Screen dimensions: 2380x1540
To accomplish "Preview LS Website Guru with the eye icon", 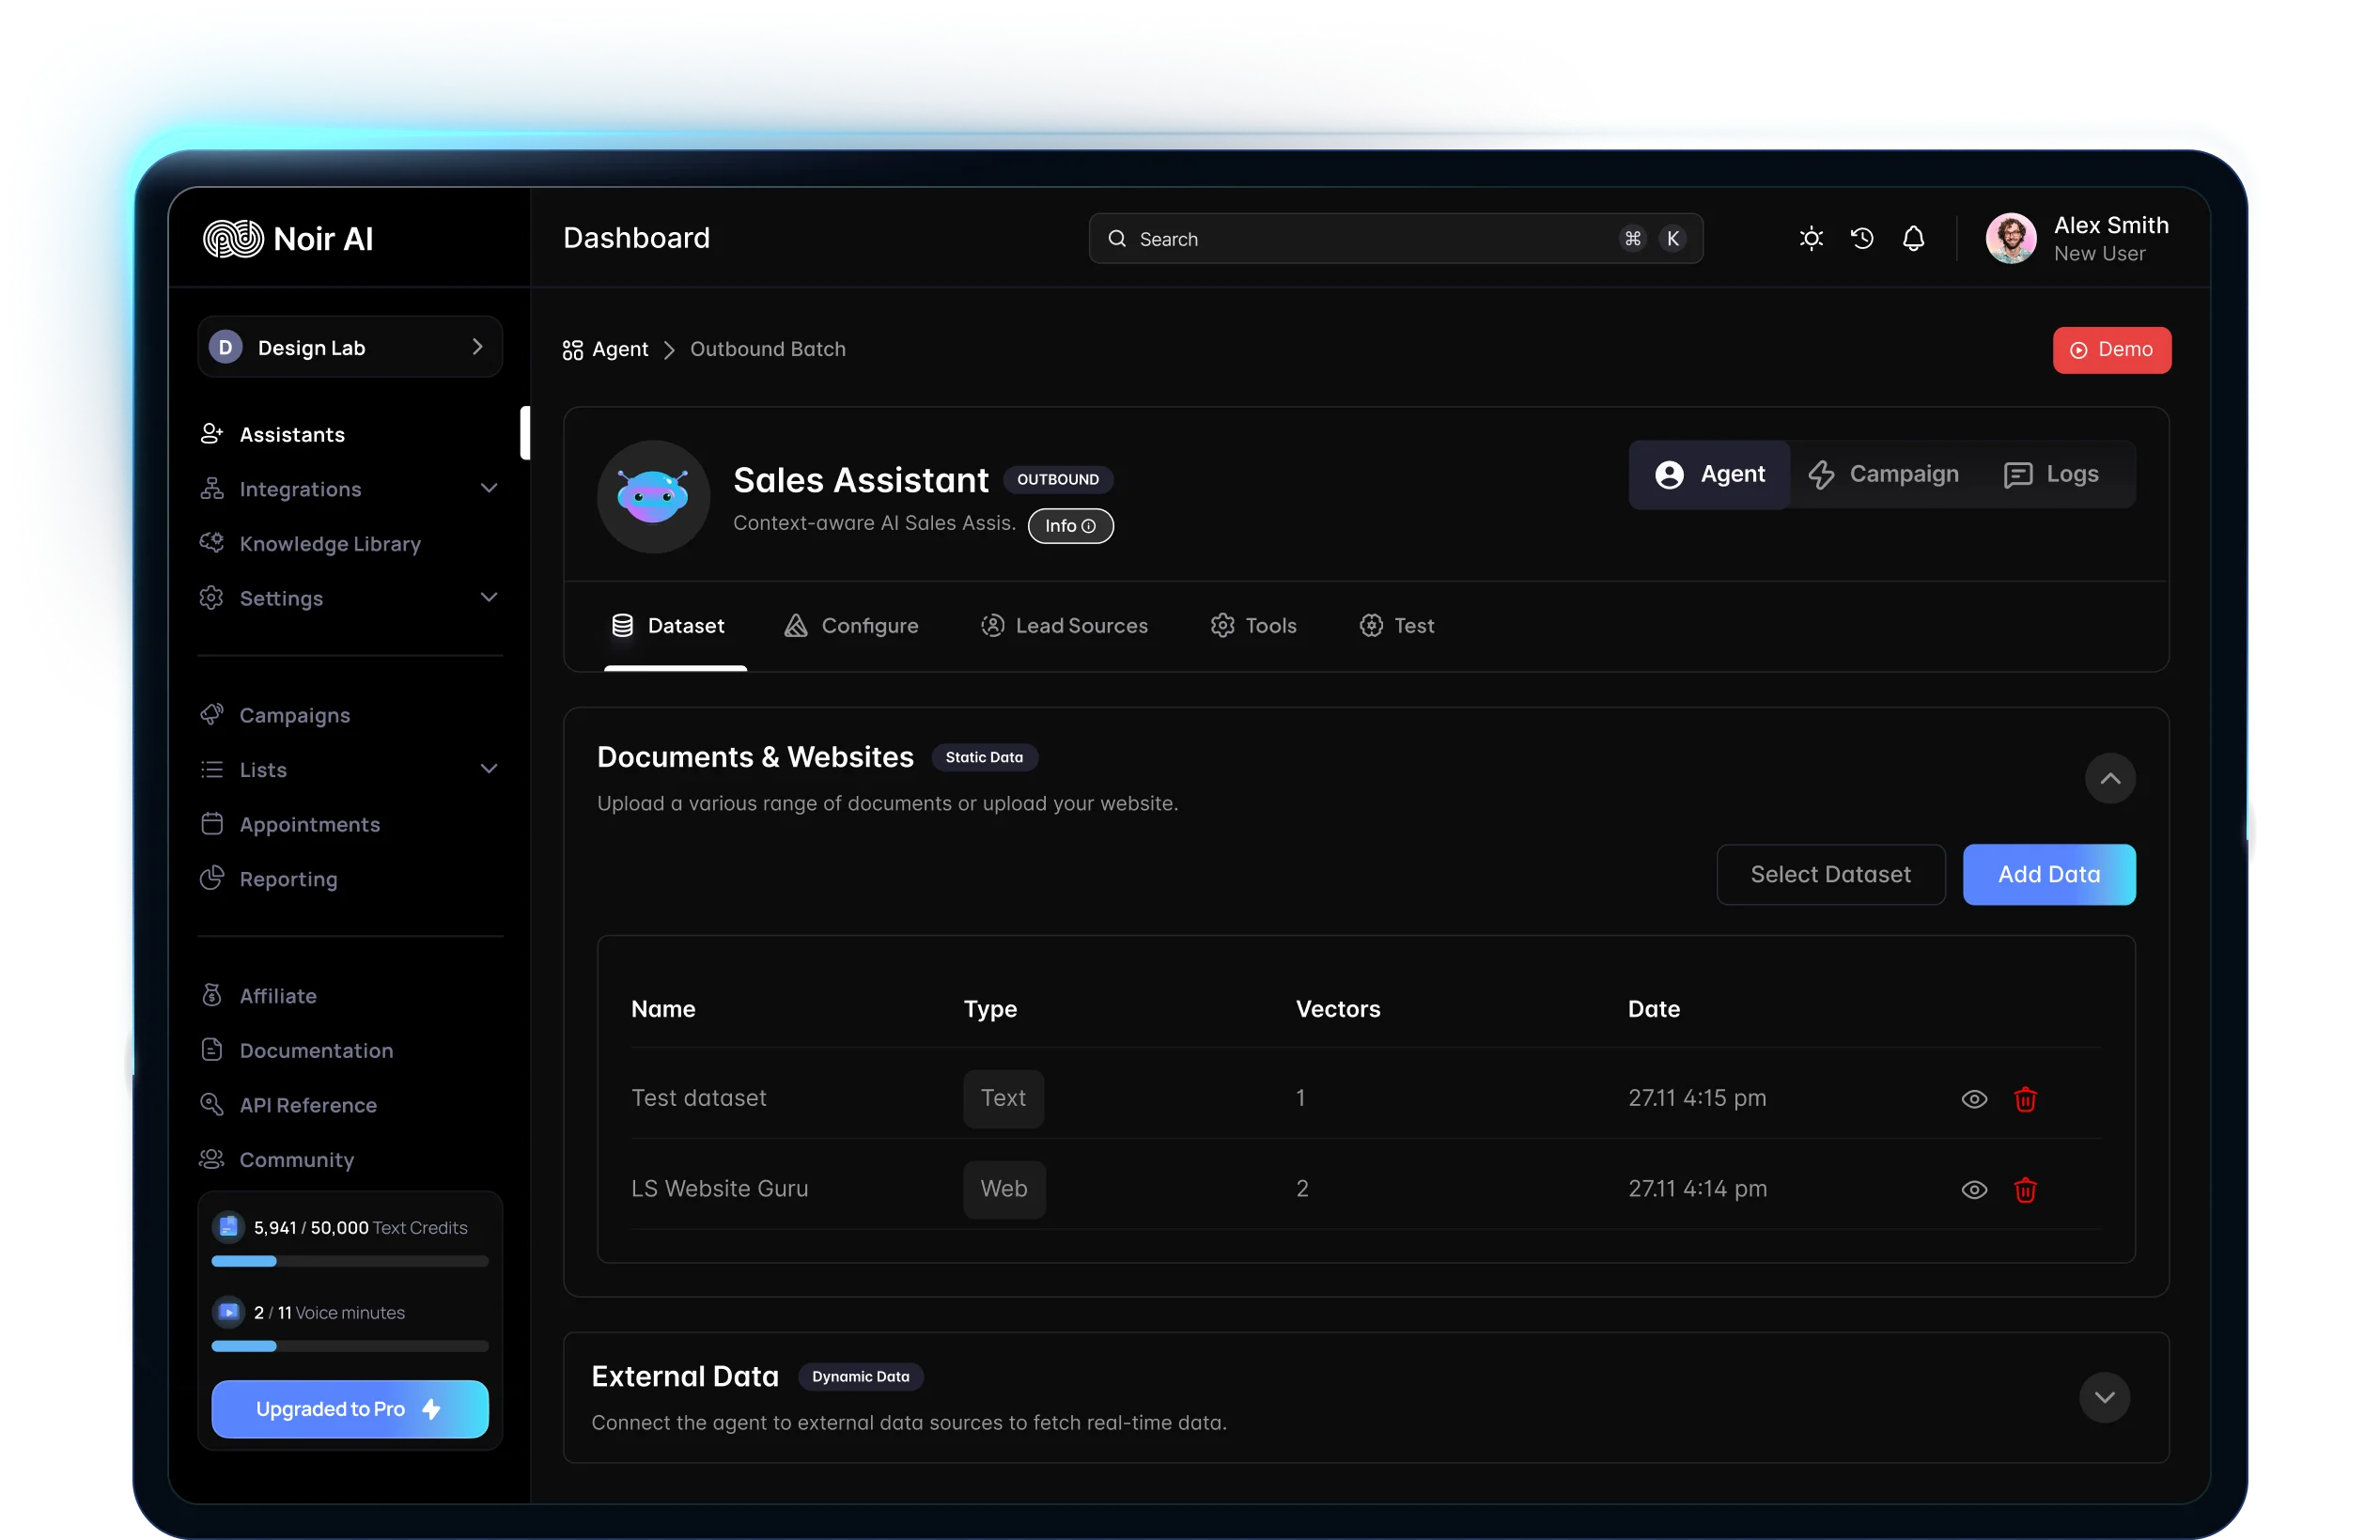I will [1973, 1189].
